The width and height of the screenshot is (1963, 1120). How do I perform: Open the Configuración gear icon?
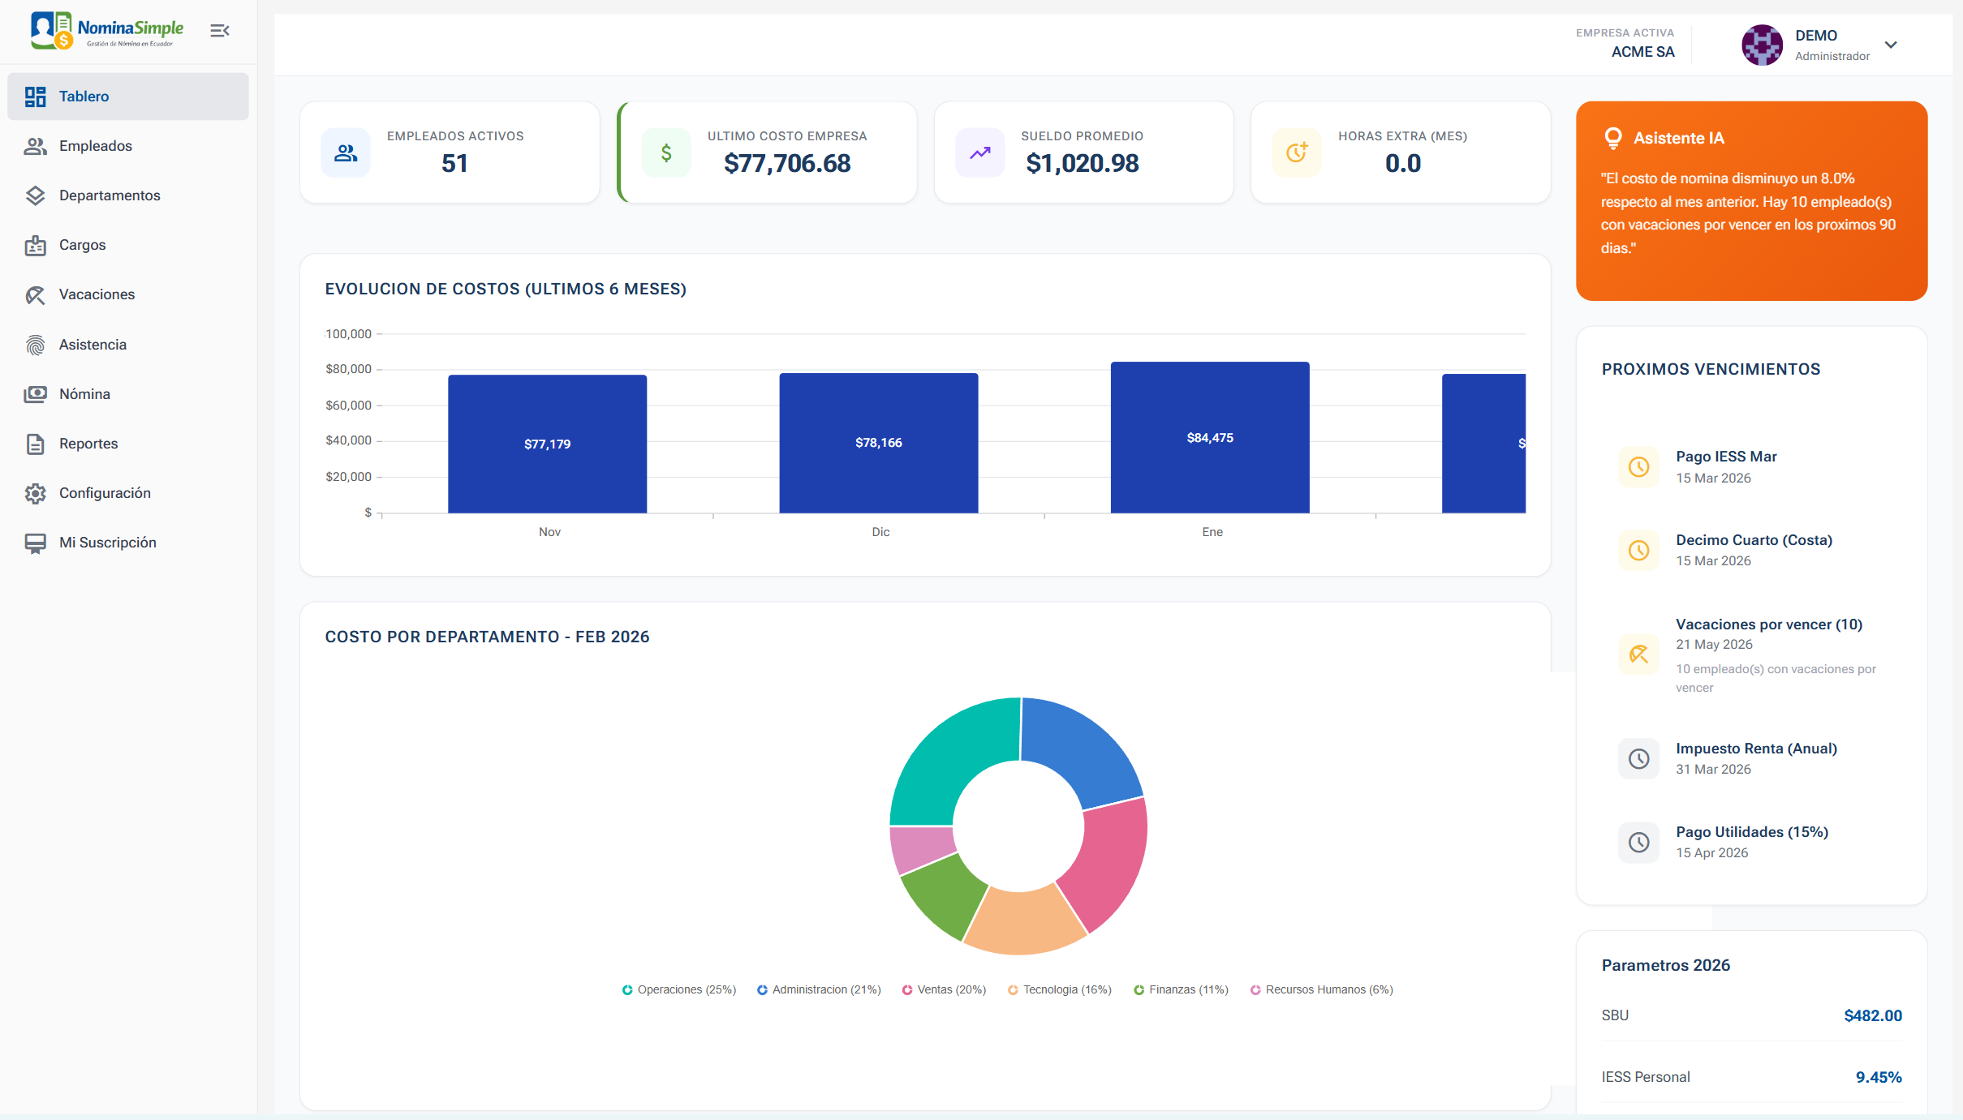click(36, 492)
